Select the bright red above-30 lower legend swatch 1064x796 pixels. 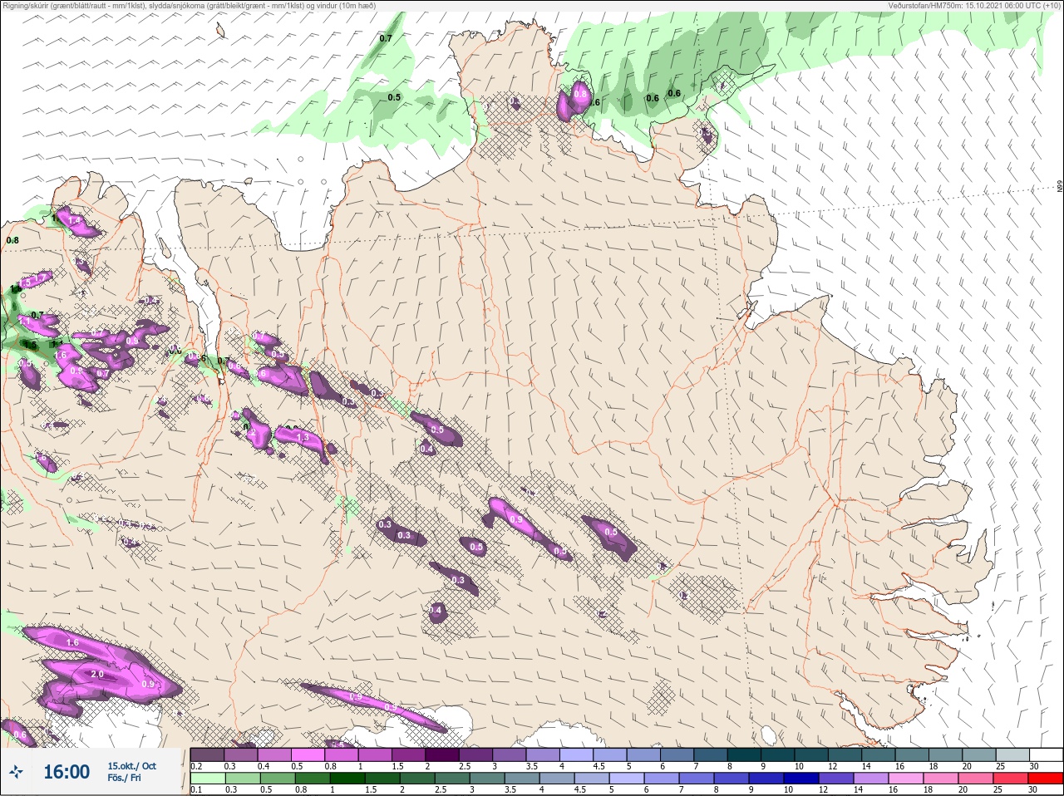pos(1046,779)
